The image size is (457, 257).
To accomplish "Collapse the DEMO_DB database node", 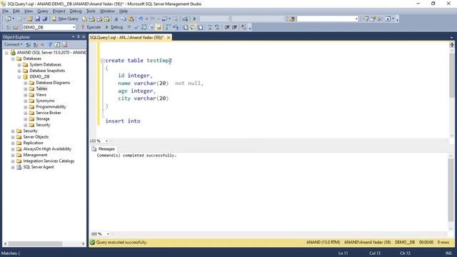I will 19,77.
